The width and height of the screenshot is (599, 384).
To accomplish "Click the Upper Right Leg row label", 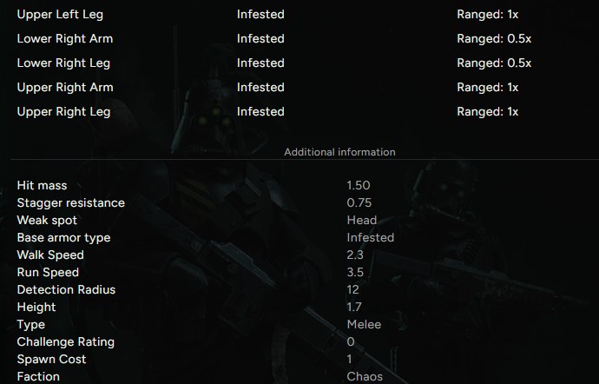I will (63, 112).
